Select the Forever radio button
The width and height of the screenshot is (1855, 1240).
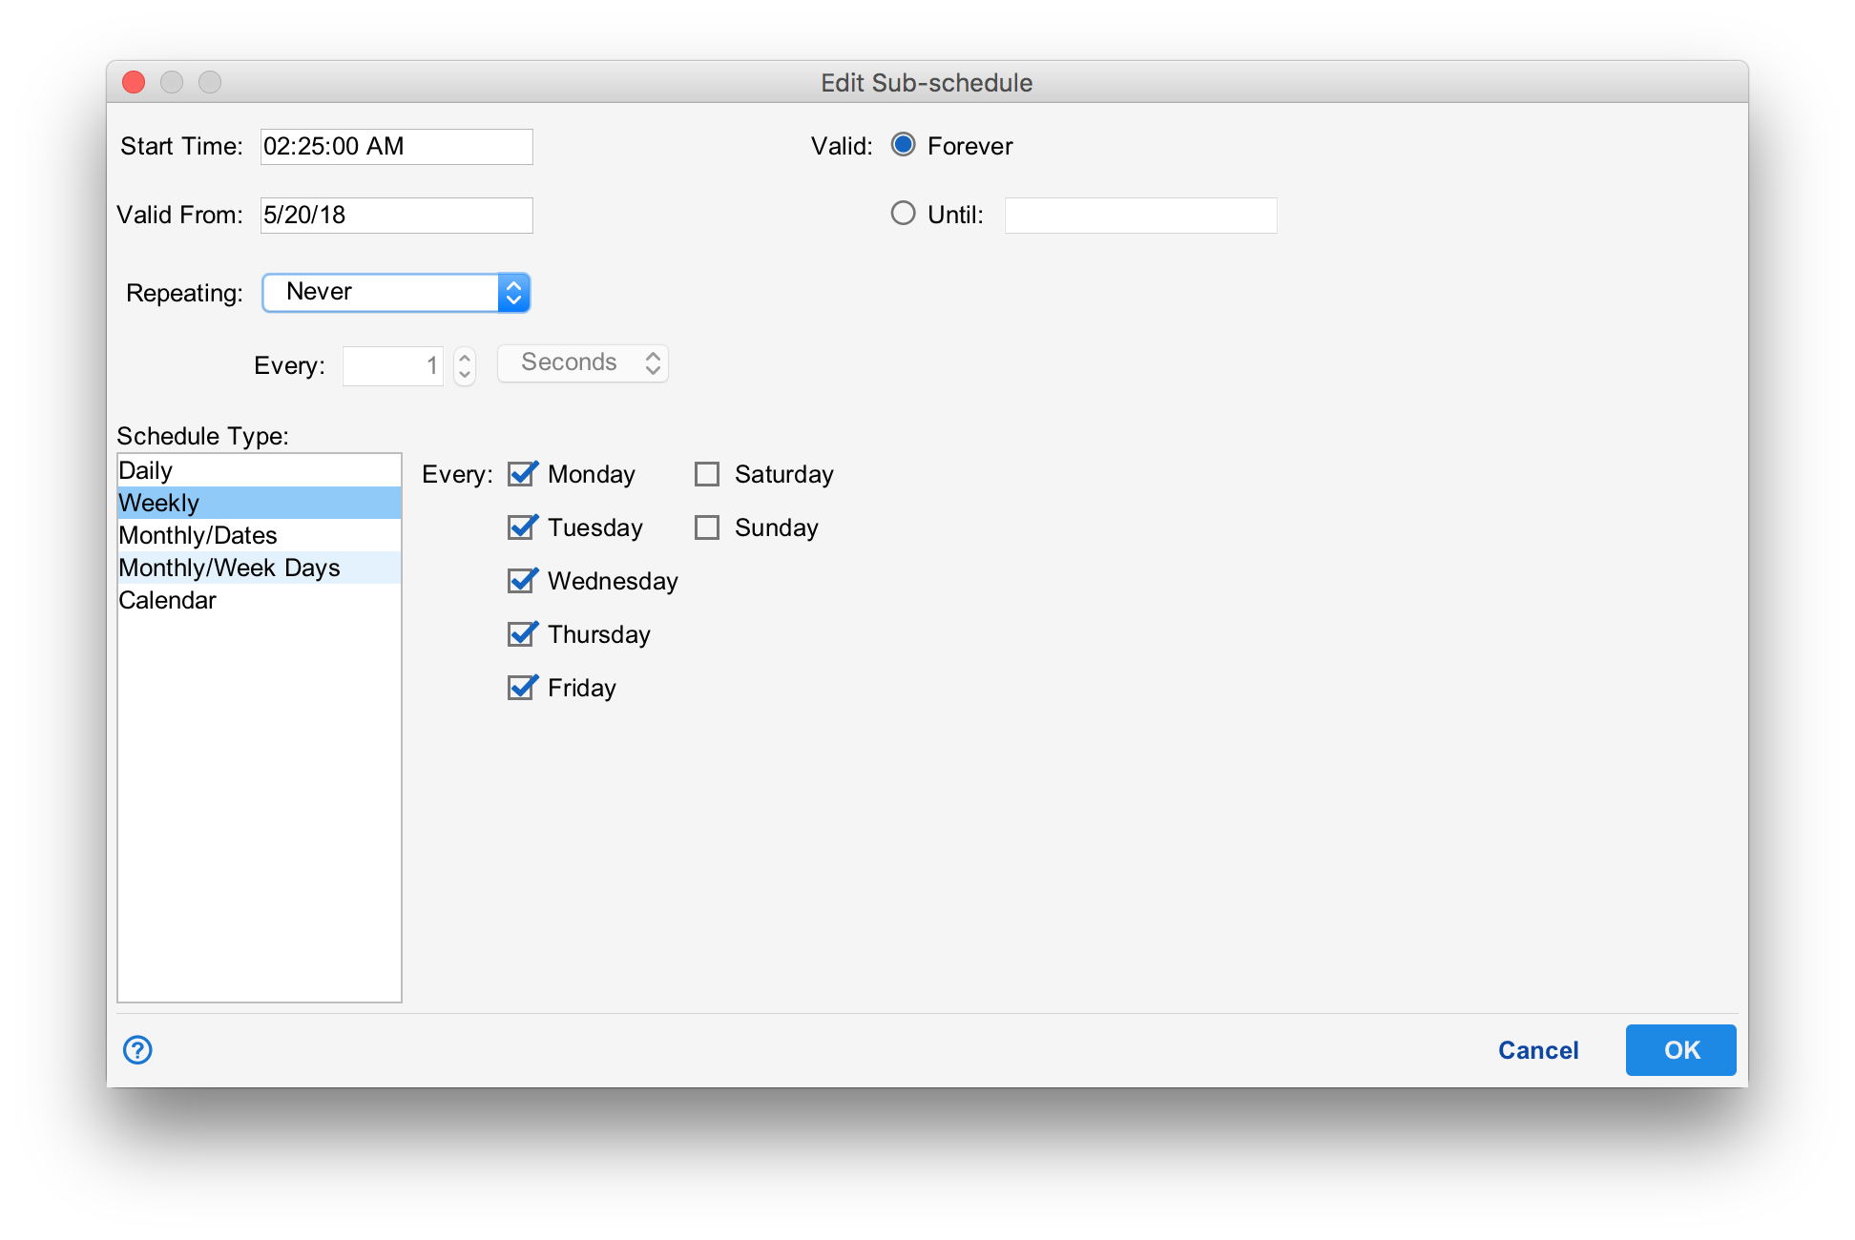click(x=903, y=145)
